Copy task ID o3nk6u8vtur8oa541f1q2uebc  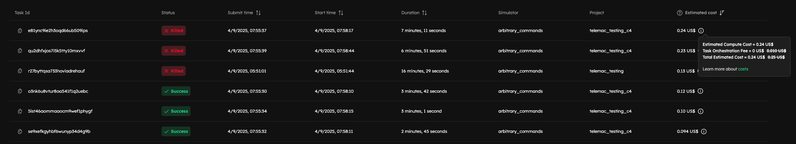click(20, 91)
